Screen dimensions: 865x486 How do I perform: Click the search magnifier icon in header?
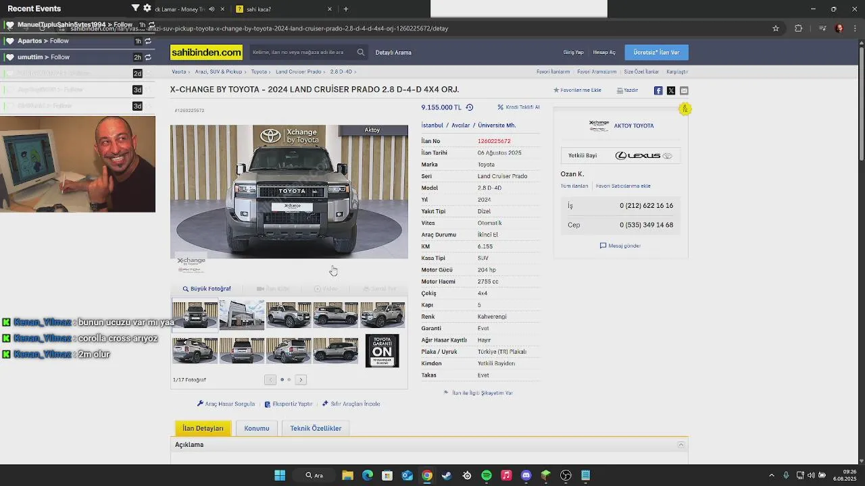[361, 52]
